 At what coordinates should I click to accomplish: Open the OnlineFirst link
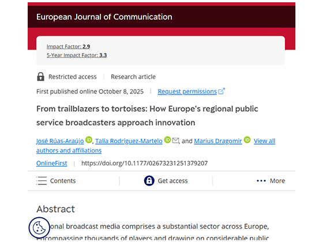click(52, 163)
